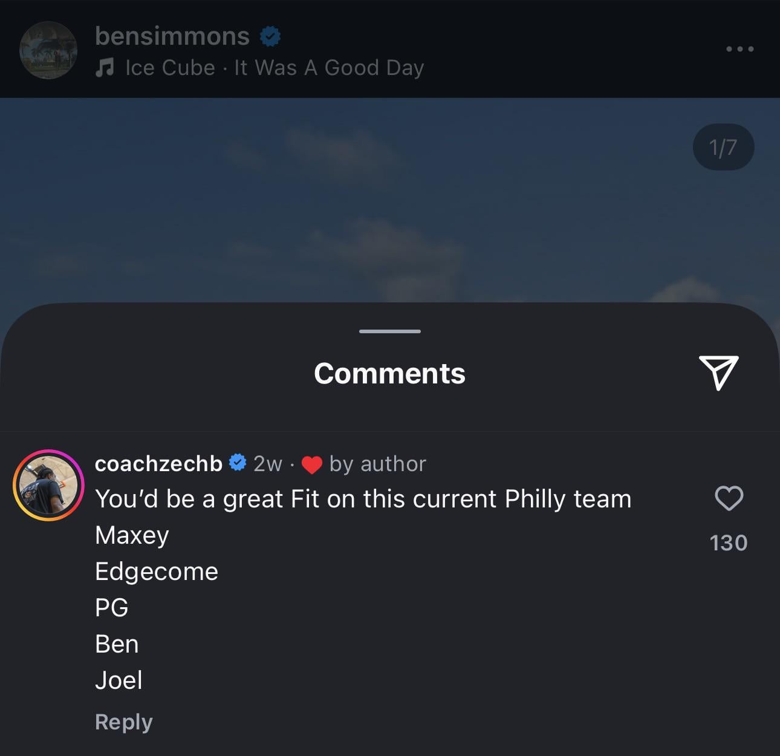Grab the comments sheet drag handle
Screen dimensions: 780x756
pos(390,331)
